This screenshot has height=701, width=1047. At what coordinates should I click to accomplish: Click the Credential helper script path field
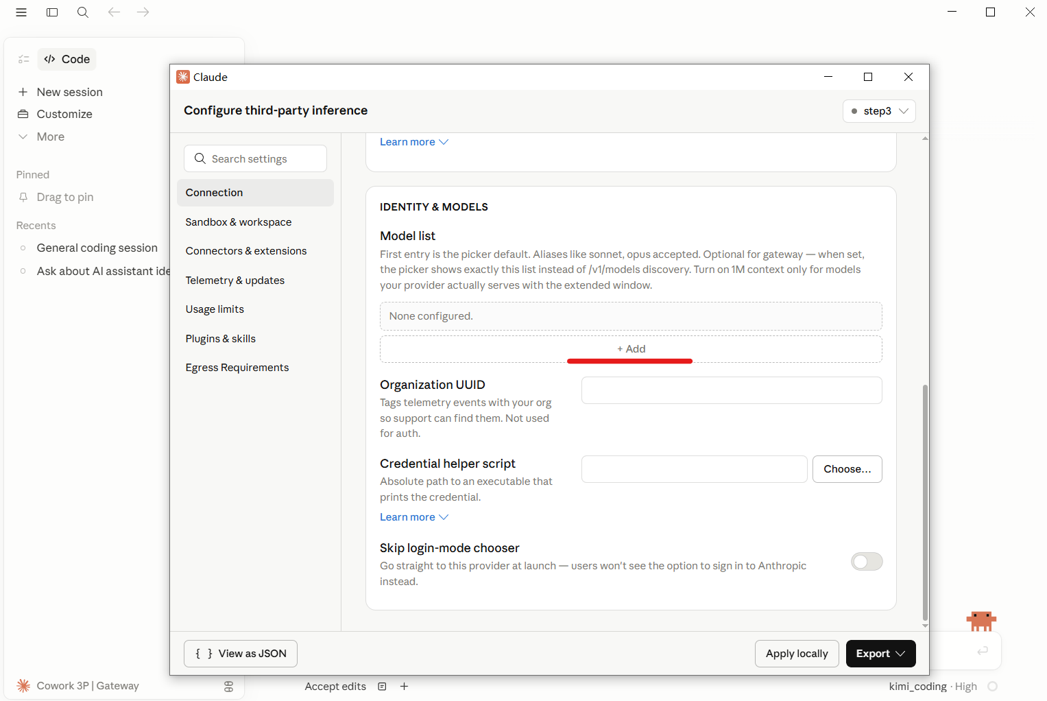click(x=694, y=469)
